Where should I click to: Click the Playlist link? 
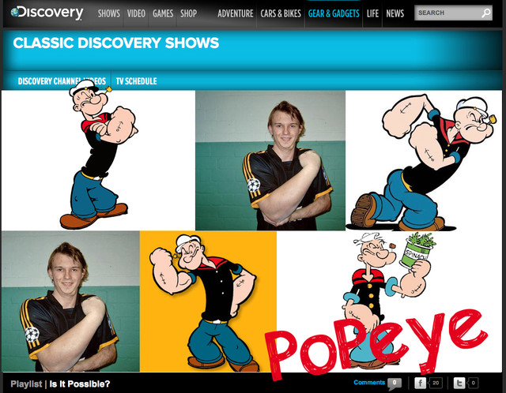pyautogui.click(x=26, y=384)
